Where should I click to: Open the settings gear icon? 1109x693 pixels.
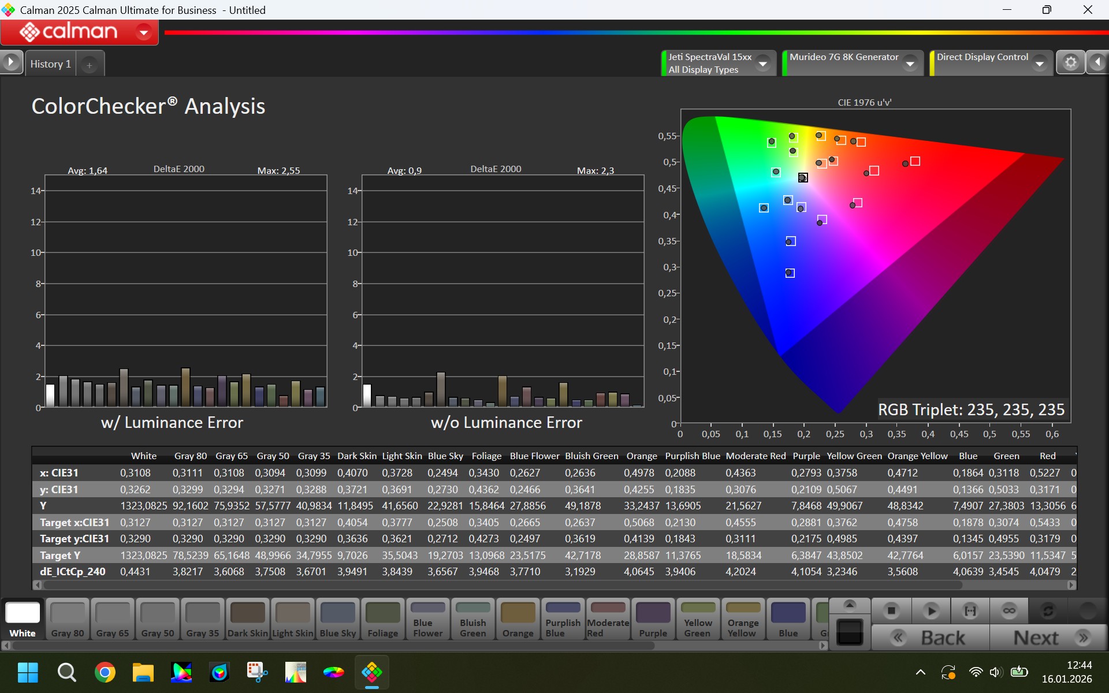[1070, 62]
